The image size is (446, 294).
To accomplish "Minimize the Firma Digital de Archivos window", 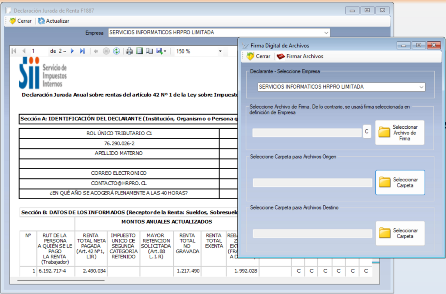I will pos(403,45).
